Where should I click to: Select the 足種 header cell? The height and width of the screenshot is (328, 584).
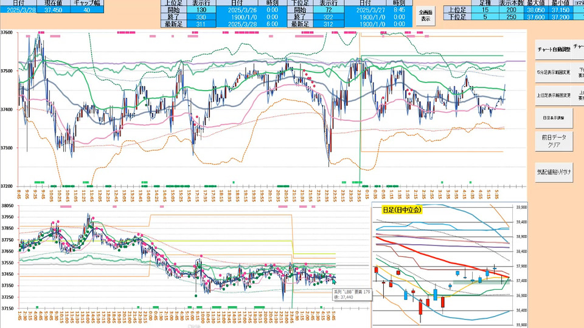click(x=485, y=3)
